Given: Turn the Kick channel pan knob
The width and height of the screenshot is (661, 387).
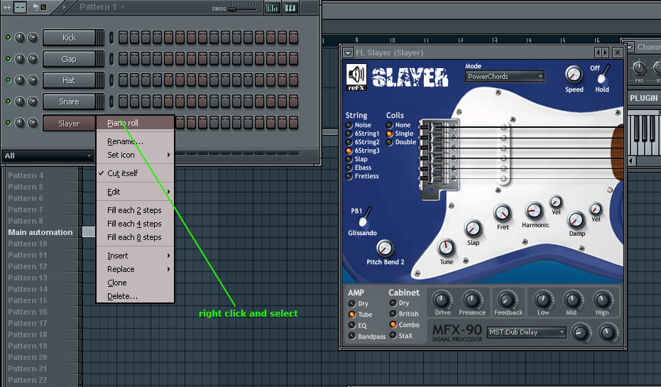Looking at the screenshot, I should 20,38.
